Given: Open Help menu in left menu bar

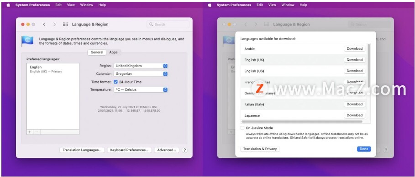Looking at the screenshot, I should click(x=102, y=5).
